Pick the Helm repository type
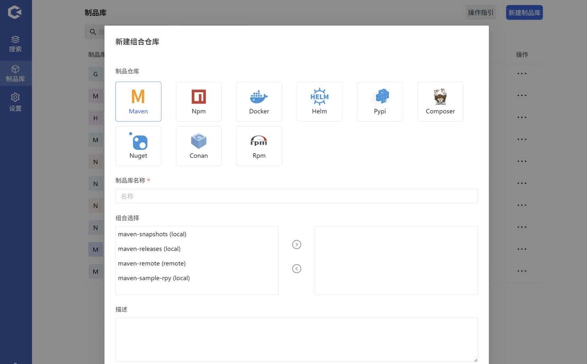 click(x=319, y=101)
